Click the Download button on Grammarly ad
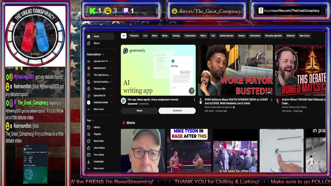Screen dimensions: 331x186 (x=177, y=111)
